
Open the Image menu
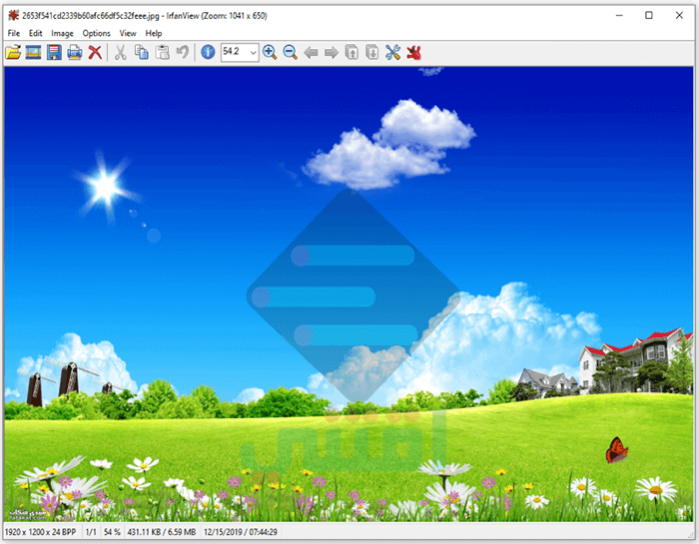[62, 33]
